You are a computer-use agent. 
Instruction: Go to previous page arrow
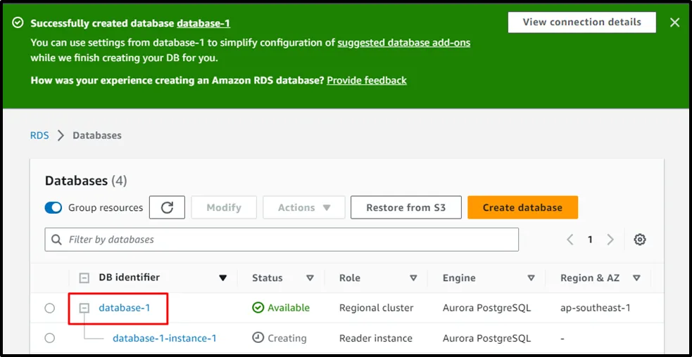click(x=570, y=240)
